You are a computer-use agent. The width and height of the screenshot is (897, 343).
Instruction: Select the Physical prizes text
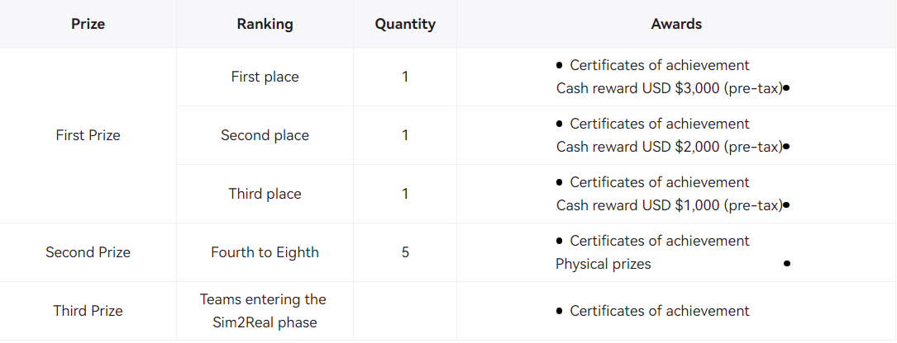pyautogui.click(x=603, y=264)
